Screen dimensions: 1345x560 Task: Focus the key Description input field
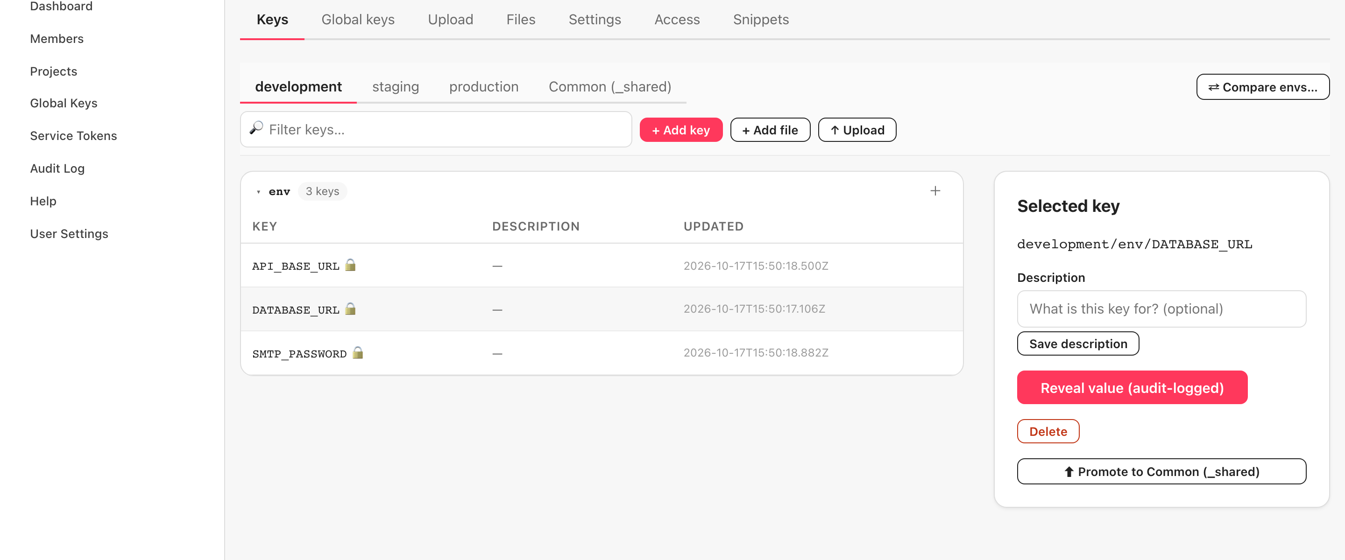(x=1161, y=309)
